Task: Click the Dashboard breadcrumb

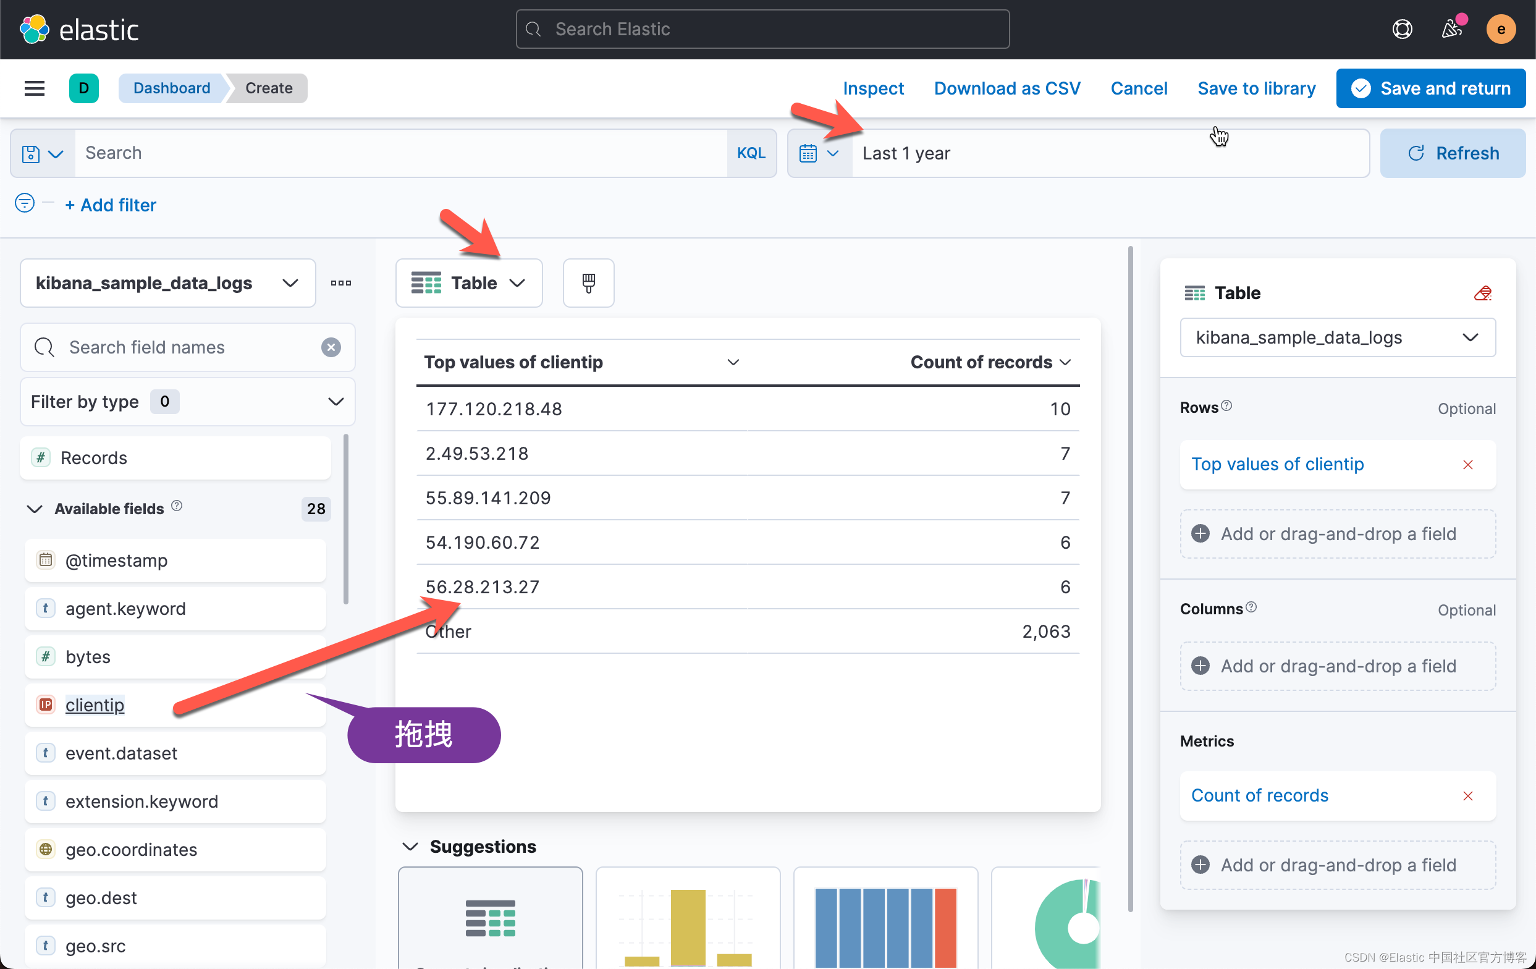Action: pos(172,88)
